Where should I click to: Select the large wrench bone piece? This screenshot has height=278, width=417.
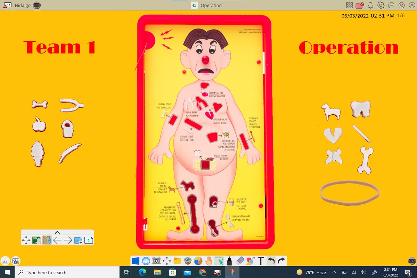point(365,160)
